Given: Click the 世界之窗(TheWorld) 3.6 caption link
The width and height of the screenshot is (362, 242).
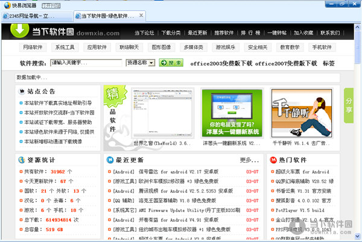Looking at the screenshot, I should 162,143.
